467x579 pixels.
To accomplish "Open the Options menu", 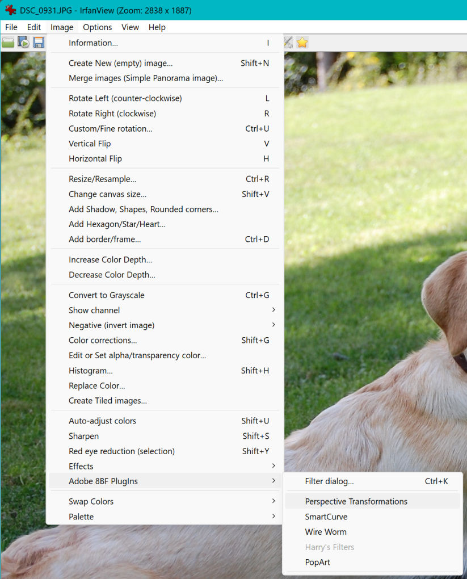I will coord(97,27).
